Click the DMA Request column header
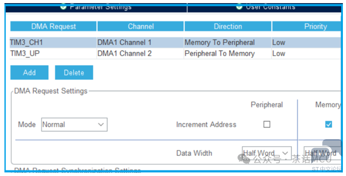346x176 pixels. tap(53, 26)
